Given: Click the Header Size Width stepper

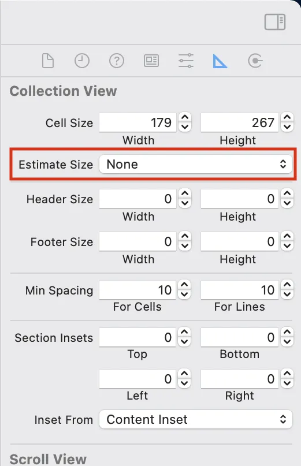Looking at the screenshot, I should click(x=185, y=199).
